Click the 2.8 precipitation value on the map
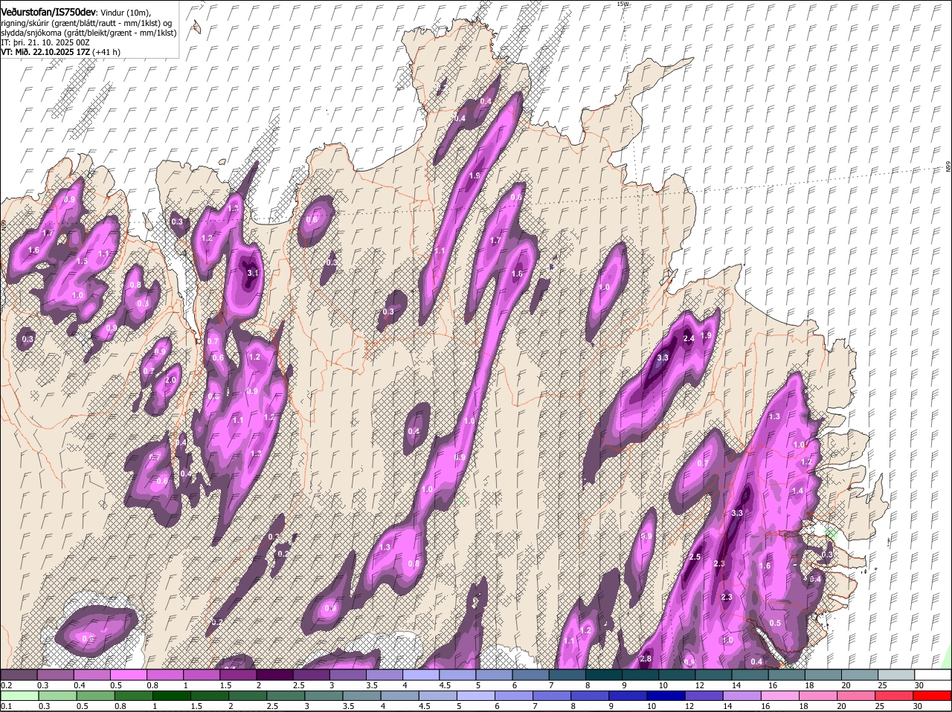Image resolution: width=952 pixels, height=712 pixels. click(646, 658)
